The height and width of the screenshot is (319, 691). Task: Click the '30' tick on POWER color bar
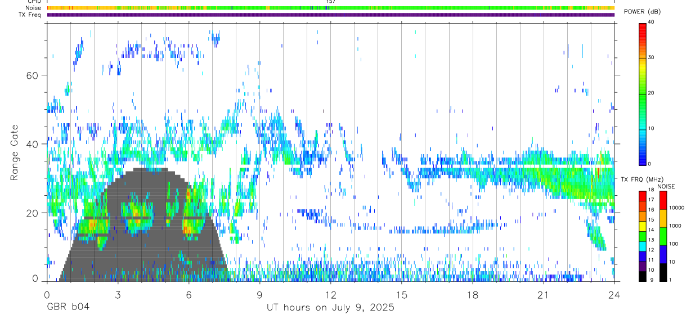coord(652,57)
